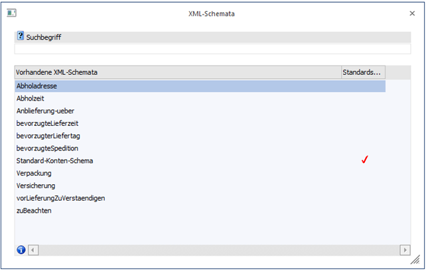Click the Standards column header

pyautogui.click(x=362, y=72)
